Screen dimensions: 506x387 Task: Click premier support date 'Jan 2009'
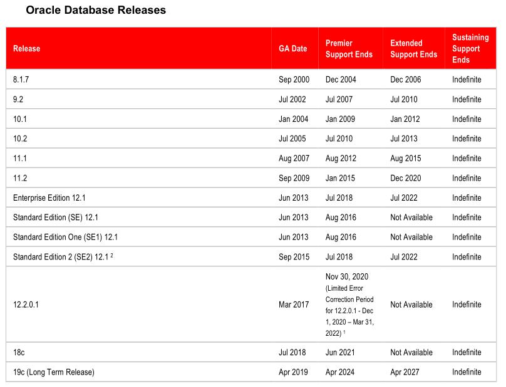pos(340,119)
